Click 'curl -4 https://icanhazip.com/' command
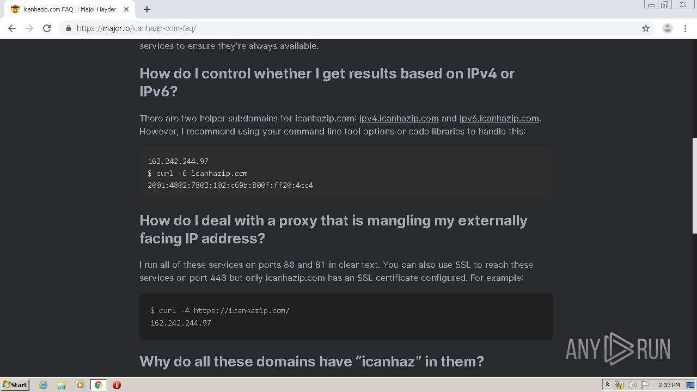Viewport: 697px width, 392px height. (220, 310)
